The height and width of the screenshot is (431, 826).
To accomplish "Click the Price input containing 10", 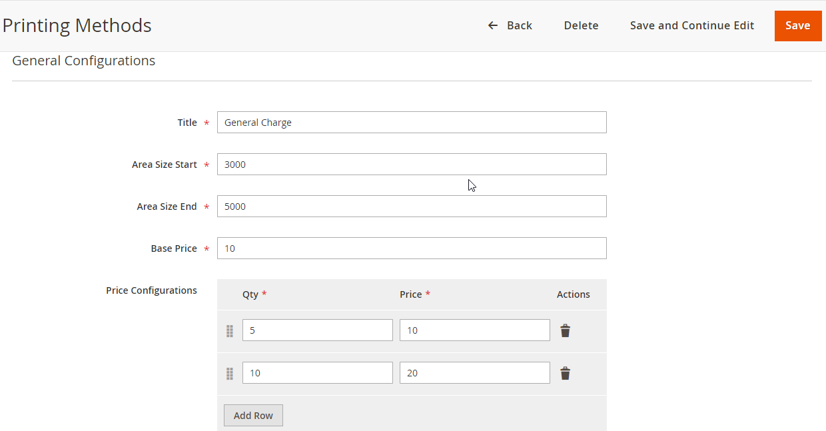I will click(474, 330).
